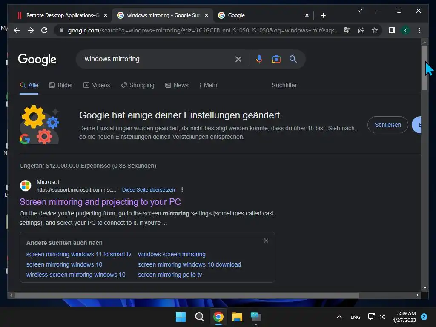This screenshot has width=436, height=327.
Task: Focus the search field containing windows mirroring
Action: coord(156,59)
